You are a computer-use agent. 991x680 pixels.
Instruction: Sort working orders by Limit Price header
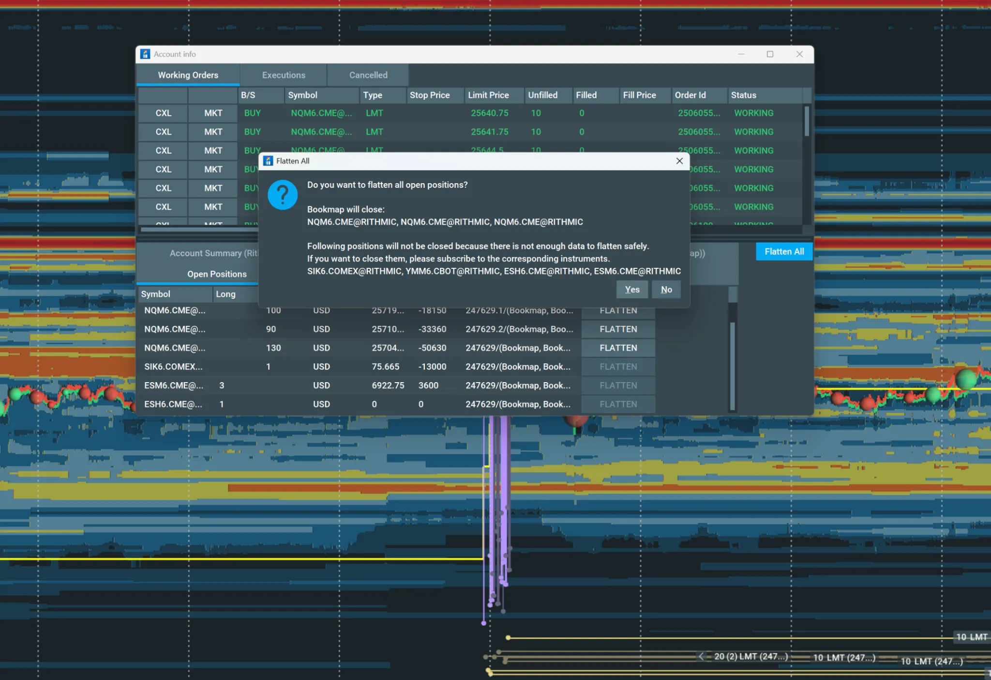click(x=494, y=95)
